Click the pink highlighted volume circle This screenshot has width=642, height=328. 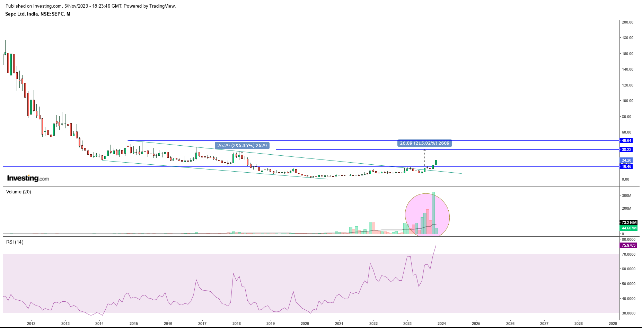click(427, 215)
